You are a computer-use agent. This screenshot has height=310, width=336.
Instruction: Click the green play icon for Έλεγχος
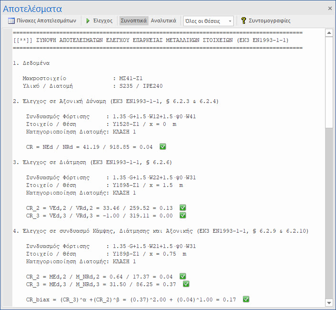(x=88, y=21)
